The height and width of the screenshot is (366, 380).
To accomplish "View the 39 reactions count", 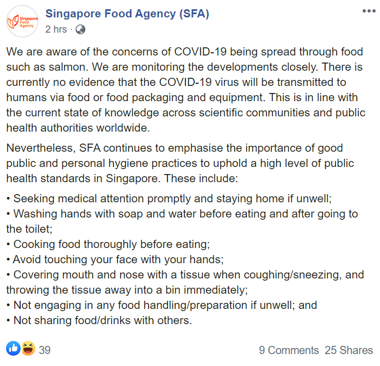I will (45, 350).
